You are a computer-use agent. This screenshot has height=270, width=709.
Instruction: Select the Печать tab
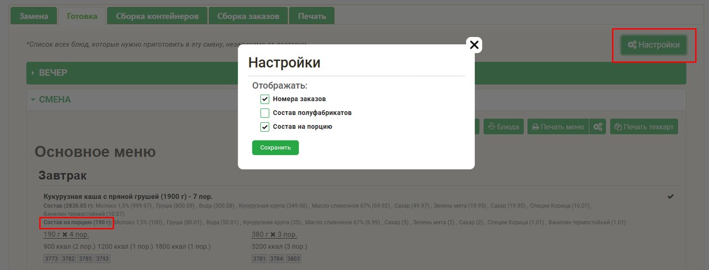[312, 16]
